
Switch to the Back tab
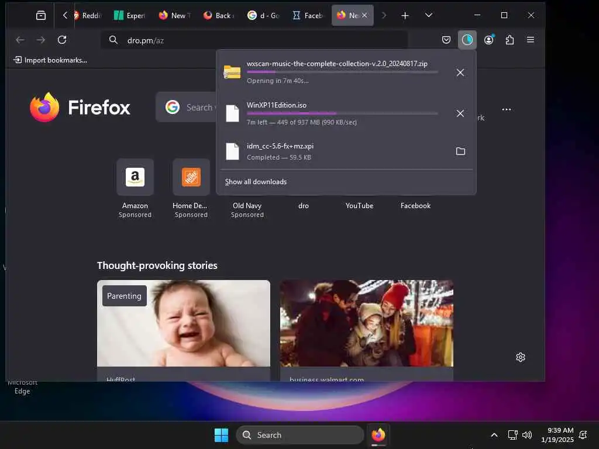(219, 15)
